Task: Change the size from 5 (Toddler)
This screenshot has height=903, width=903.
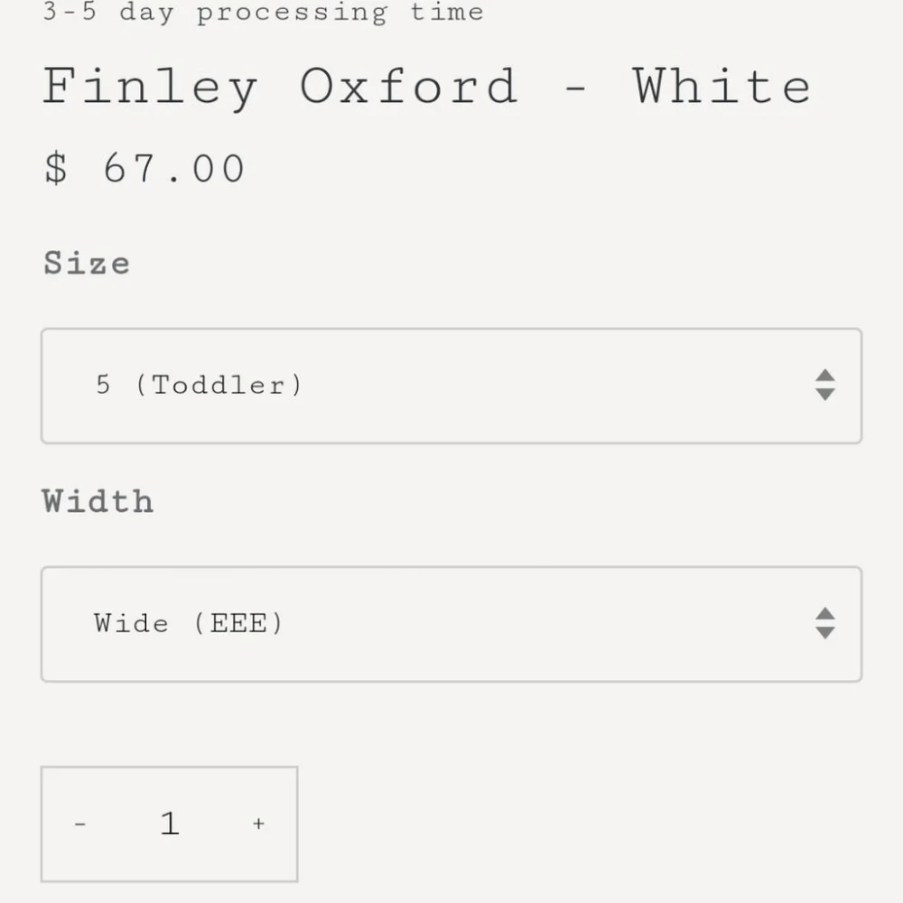Action: click(451, 386)
